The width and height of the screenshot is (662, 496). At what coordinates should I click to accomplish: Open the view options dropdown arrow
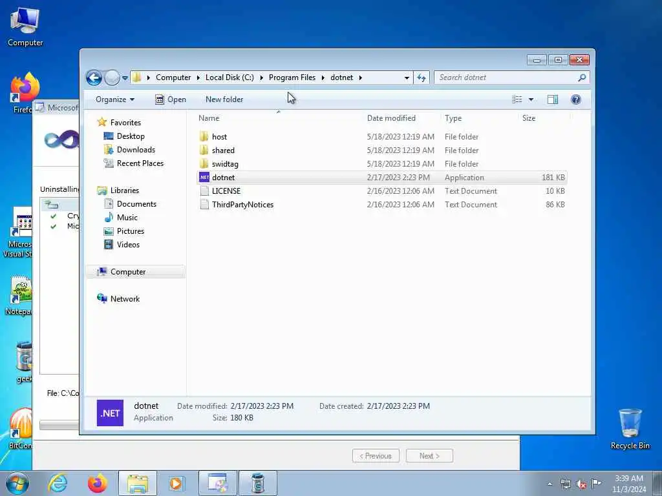click(x=531, y=99)
